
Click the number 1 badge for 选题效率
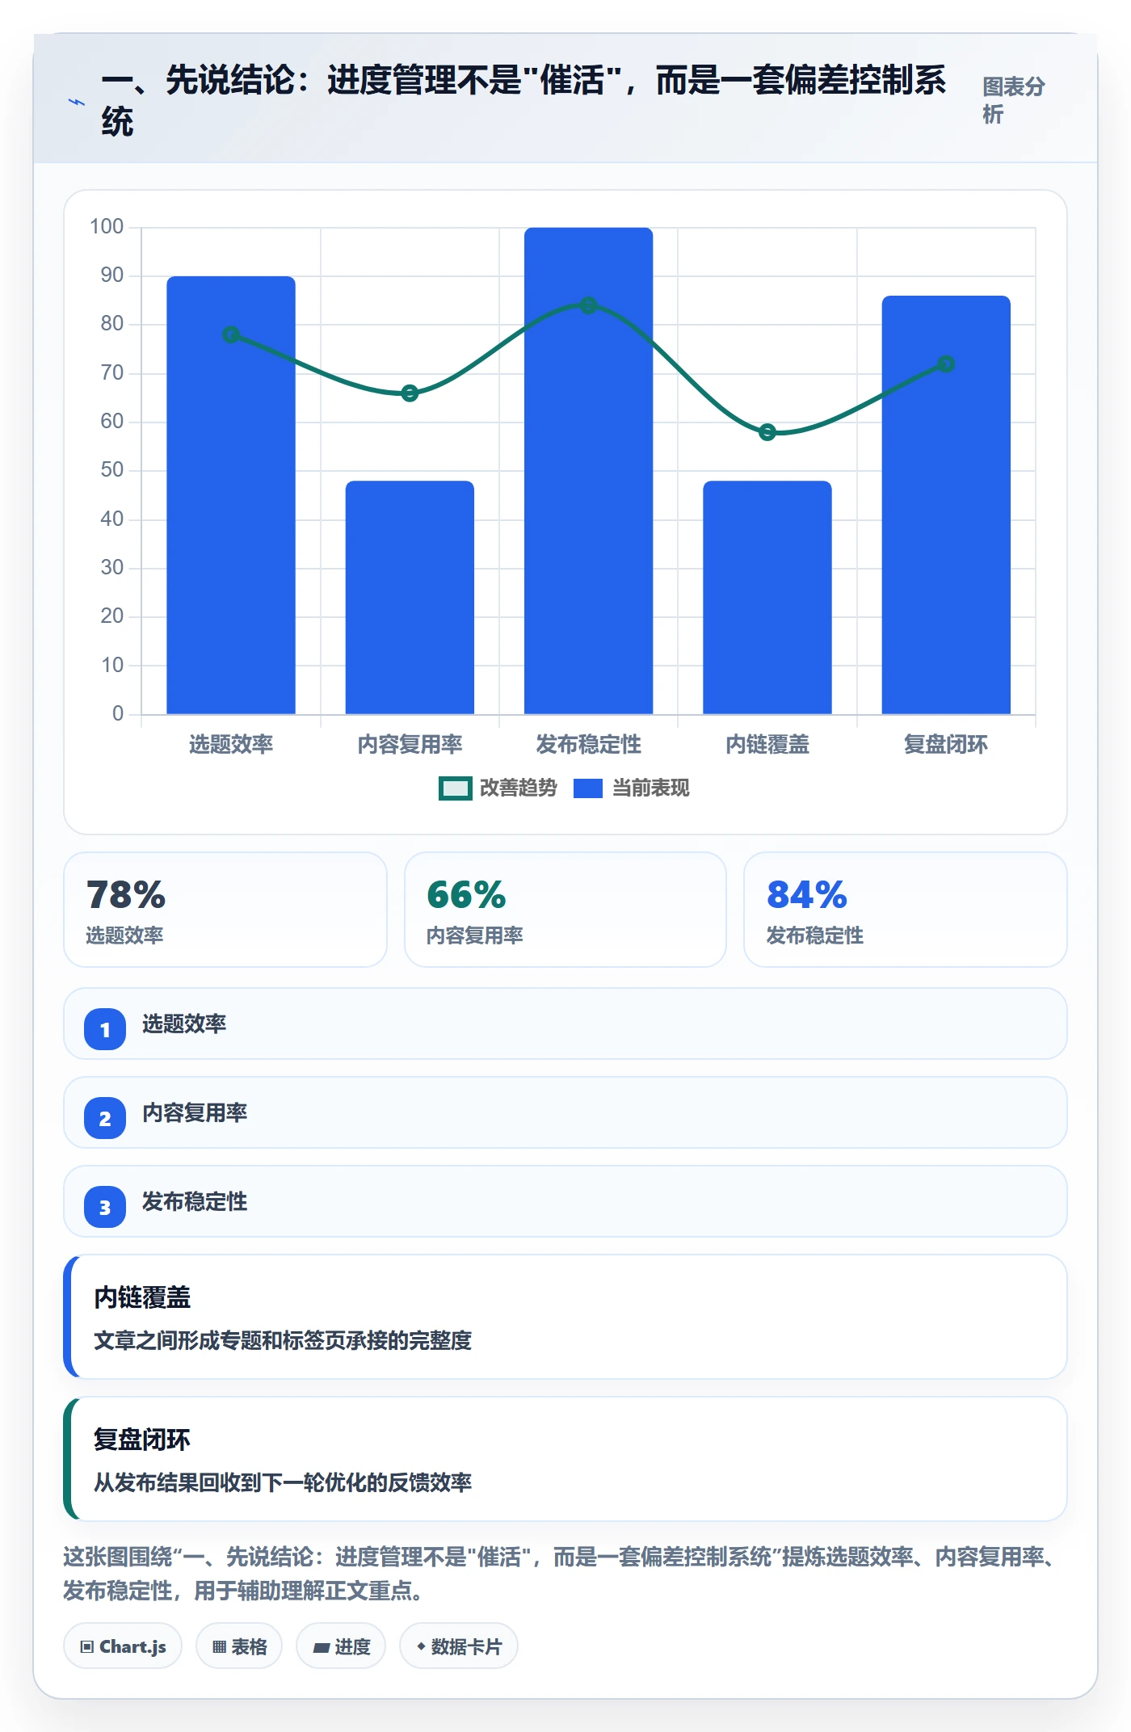tap(105, 1029)
